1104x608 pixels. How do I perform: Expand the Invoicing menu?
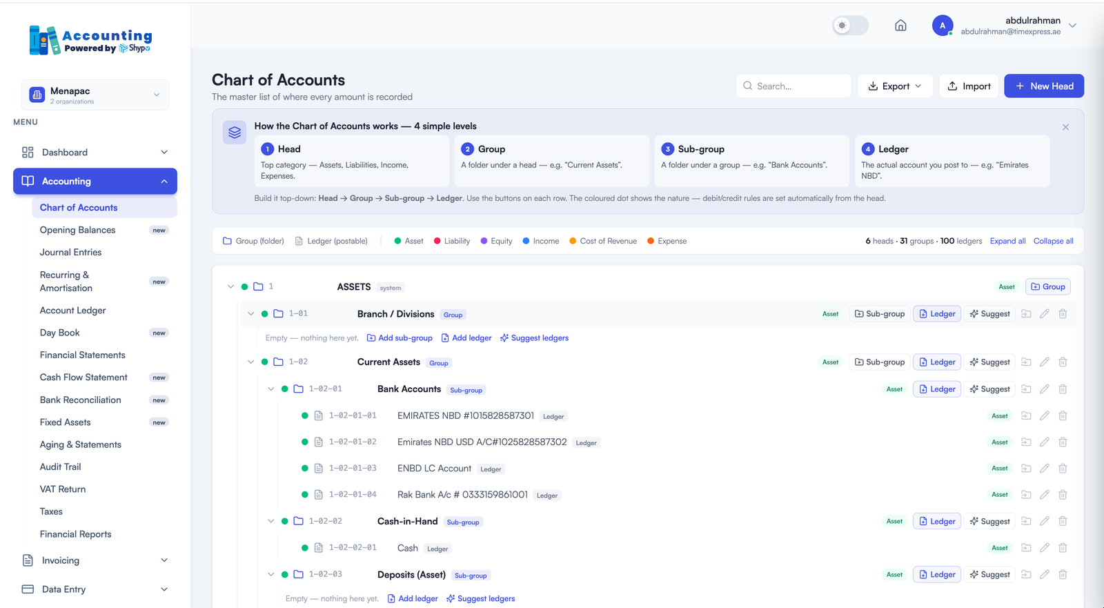[x=95, y=560]
